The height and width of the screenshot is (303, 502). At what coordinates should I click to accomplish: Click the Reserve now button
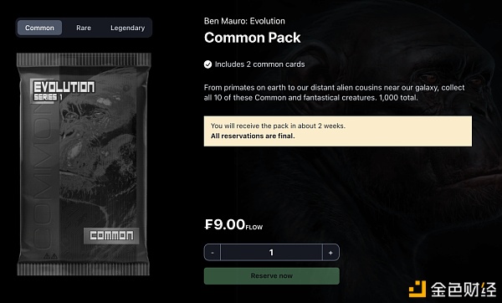pos(271,275)
